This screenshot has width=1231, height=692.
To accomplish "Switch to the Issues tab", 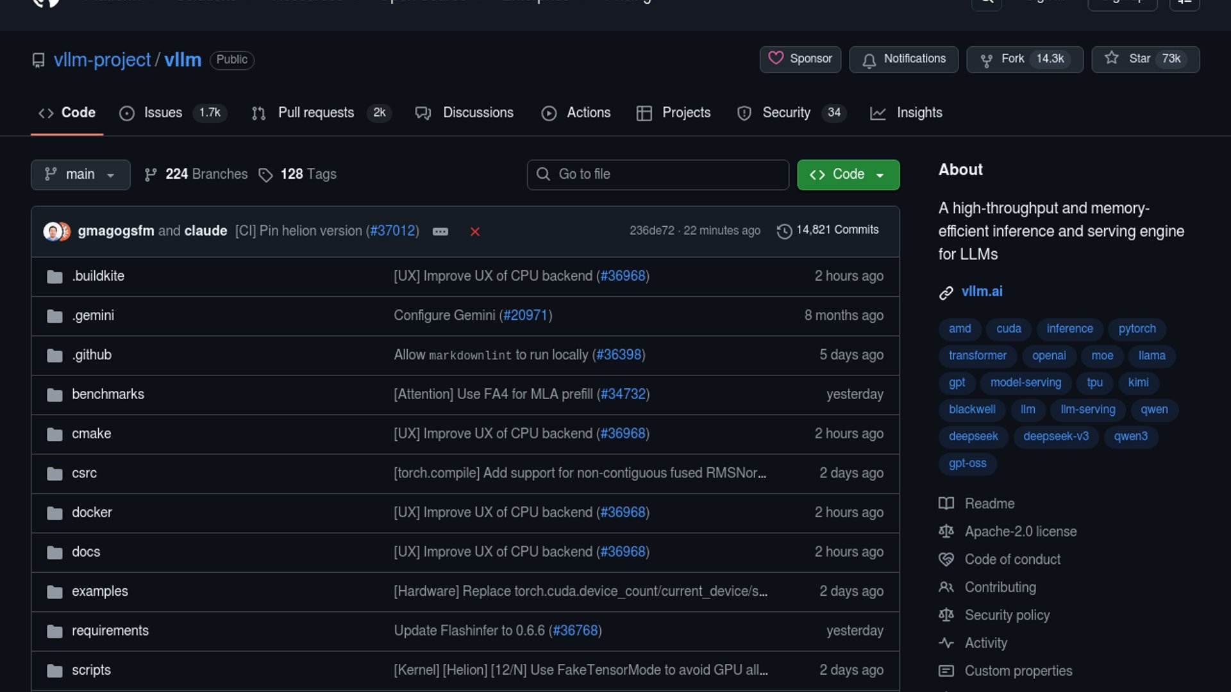I will (x=163, y=113).
